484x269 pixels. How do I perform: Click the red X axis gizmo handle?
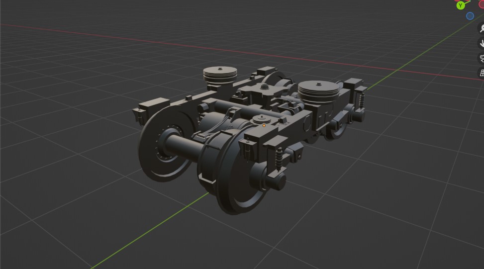[x=482, y=4]
